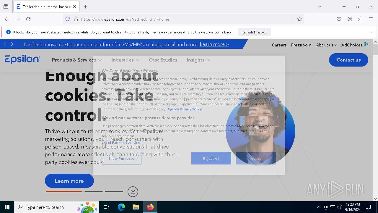Click hero Learn more button
378x213 pixels.
pos(69,181)
